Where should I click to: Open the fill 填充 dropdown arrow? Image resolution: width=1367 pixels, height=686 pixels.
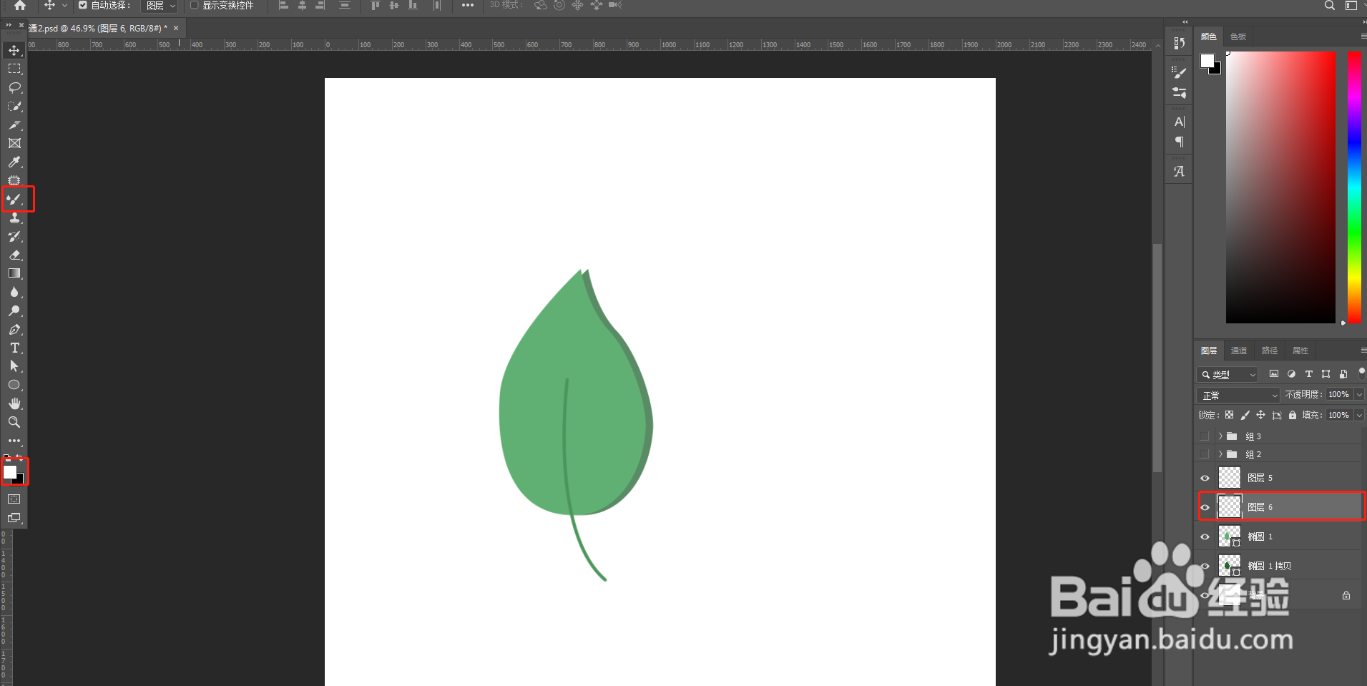pyautogui.click(x=1359, y=415)
